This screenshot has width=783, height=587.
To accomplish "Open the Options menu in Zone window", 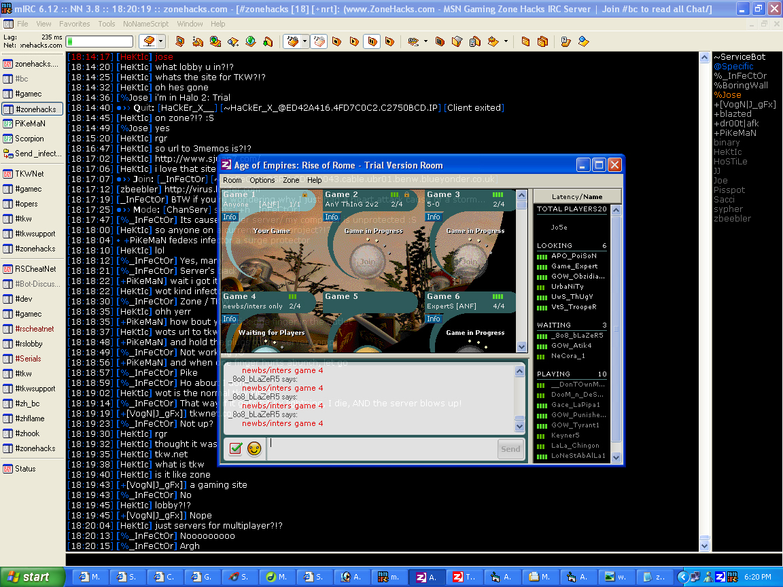I will pos(262,180).
